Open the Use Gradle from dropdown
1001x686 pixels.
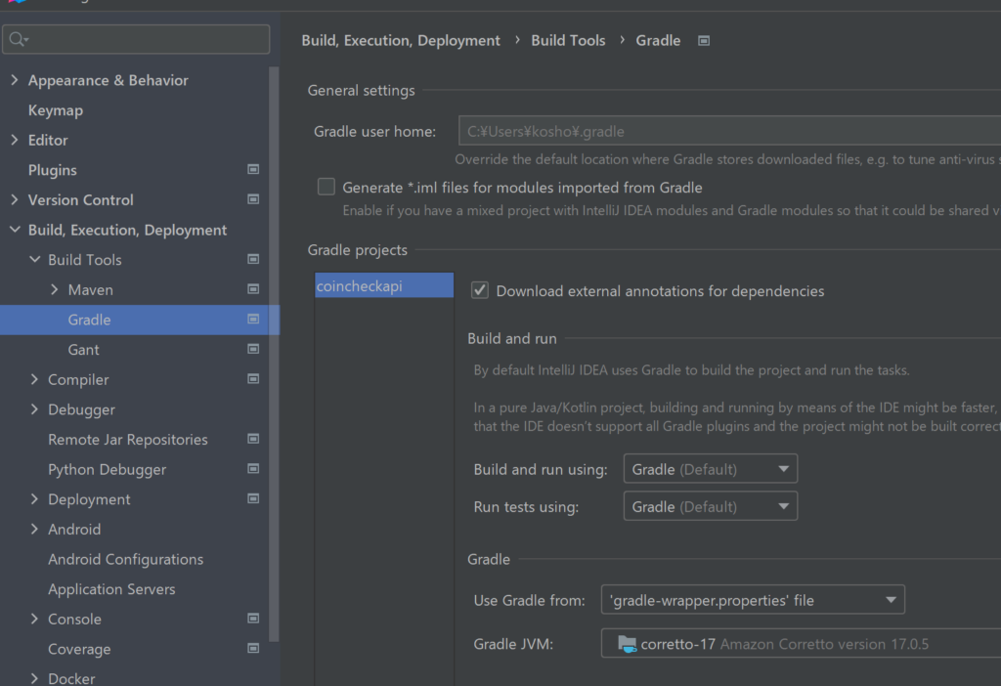(x=753, y=600)
